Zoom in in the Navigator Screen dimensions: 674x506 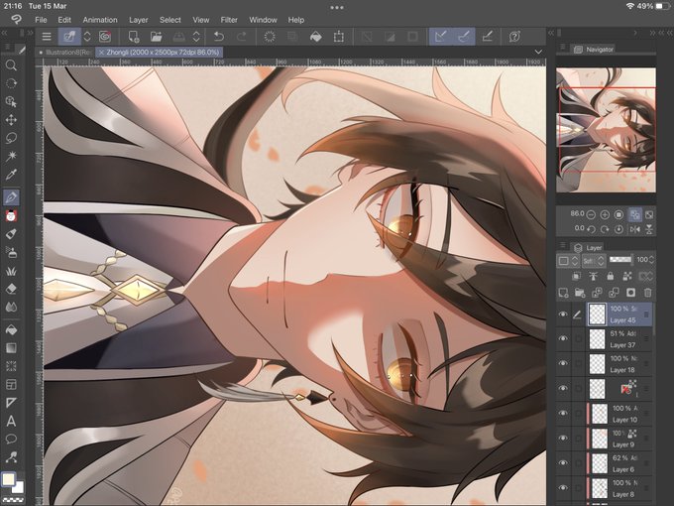605,214
